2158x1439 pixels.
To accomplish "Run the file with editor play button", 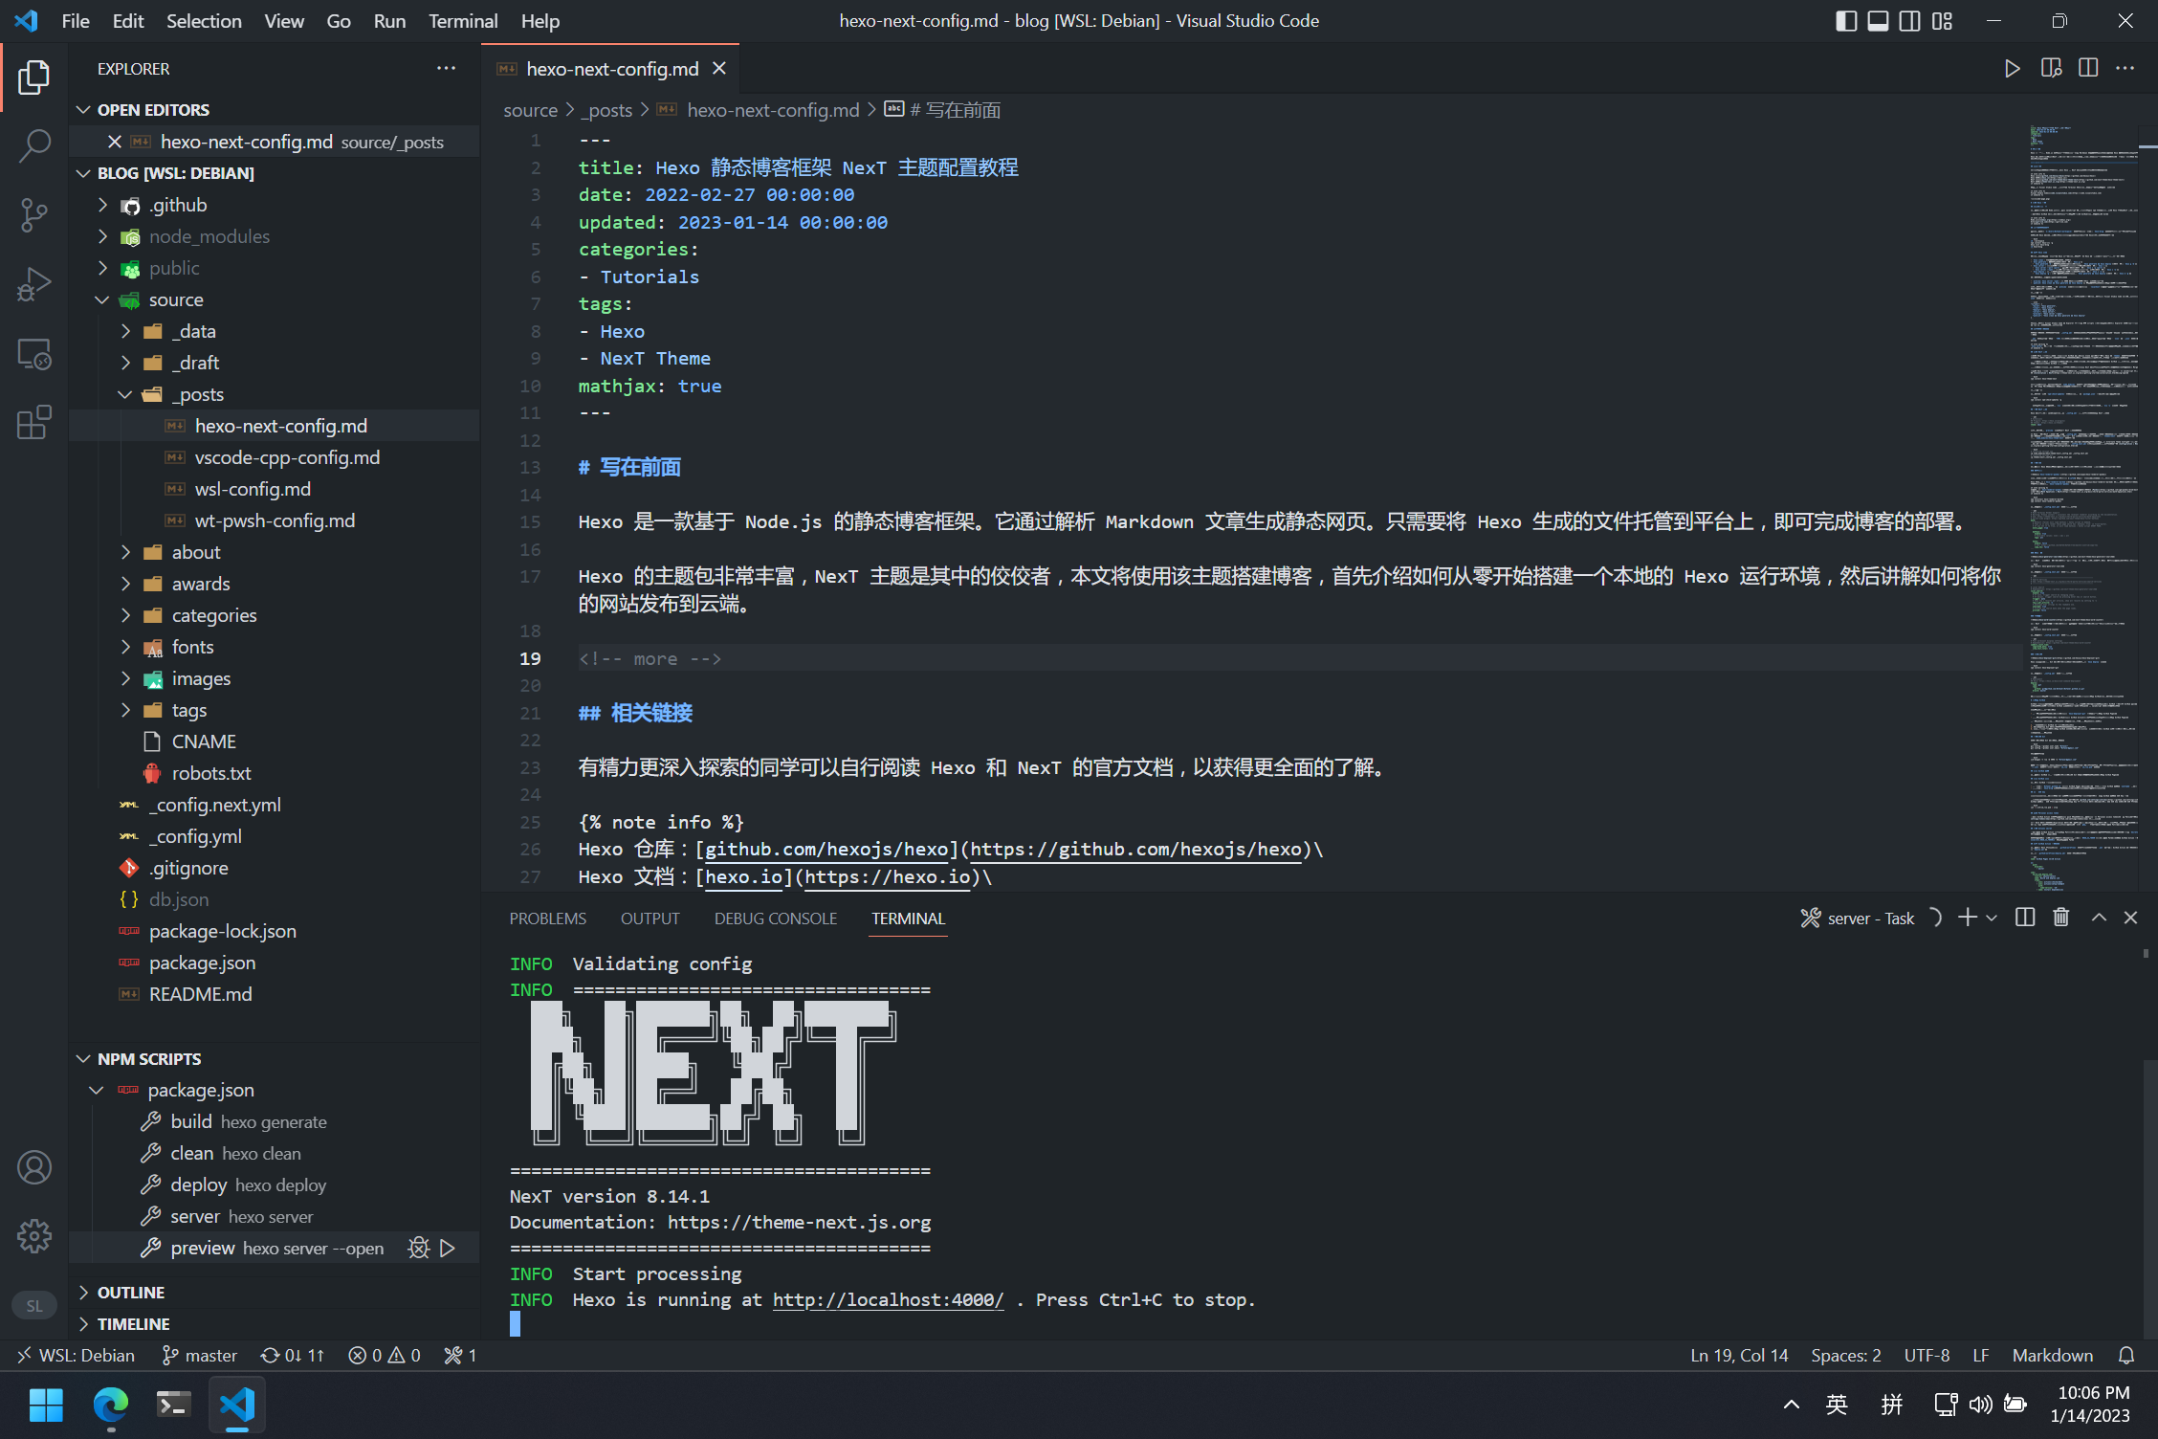I will pyautogui.click(x=2013, y=68).
